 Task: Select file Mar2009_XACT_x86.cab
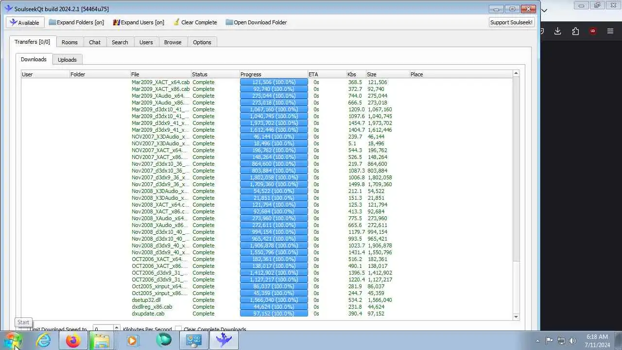coord(160,89)
